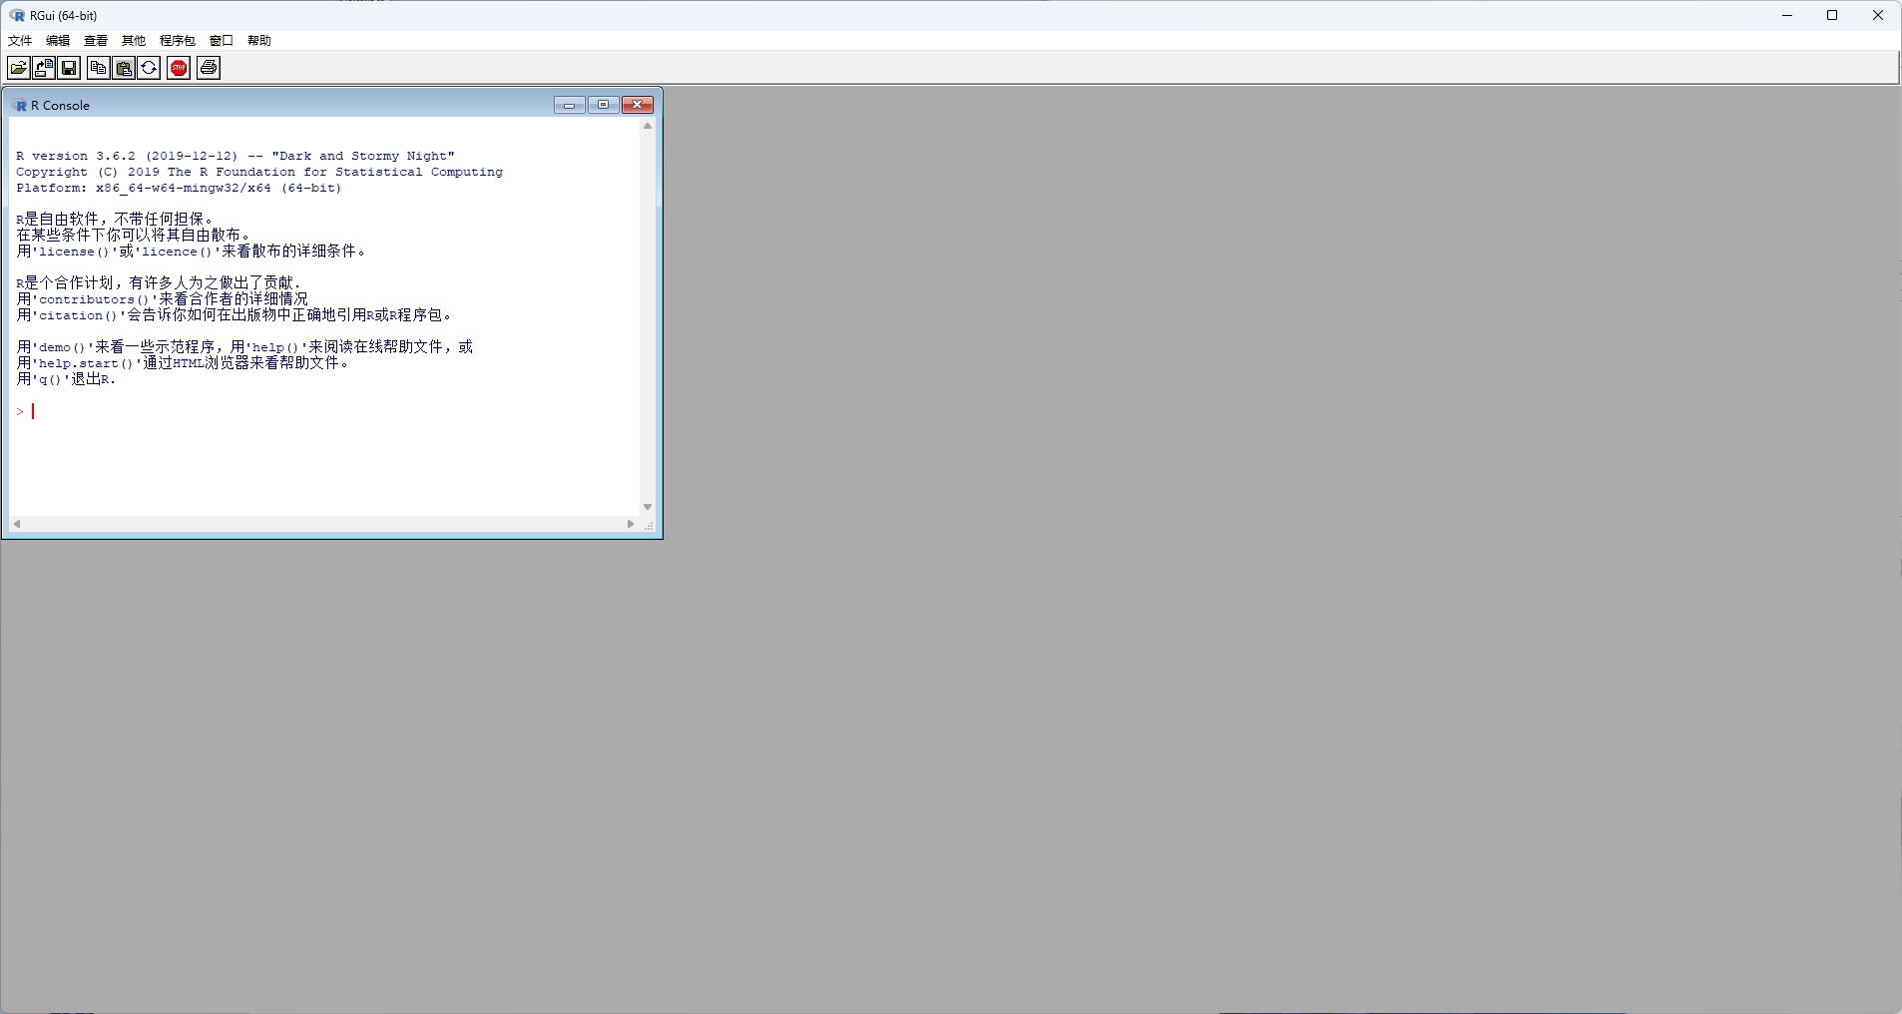Screen dimensions: 1902x1014
Task: Open the 程序包 menu
Action: coord(178,41)
